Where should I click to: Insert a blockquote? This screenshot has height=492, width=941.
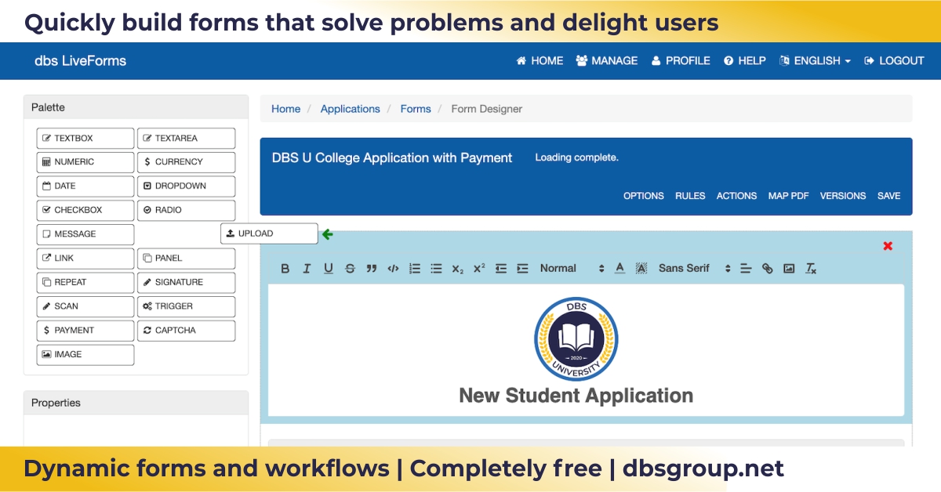coord(372,269)
